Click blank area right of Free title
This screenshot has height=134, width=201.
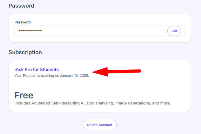115,95
